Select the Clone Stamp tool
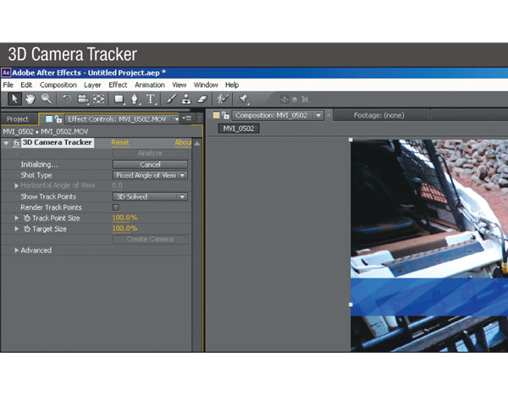Screen dimensions: 508x406 click(x=186, y=99)
